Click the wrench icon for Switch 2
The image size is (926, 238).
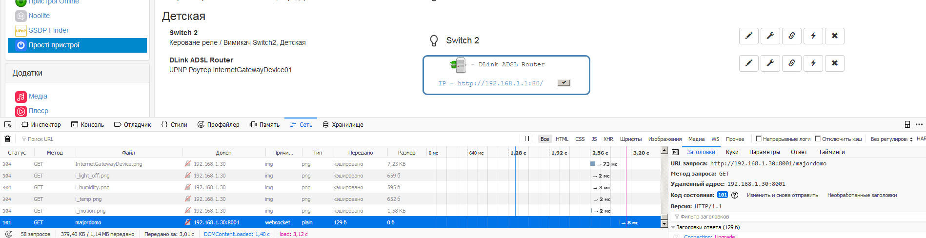pyautogui.click(x=770, y=36)
